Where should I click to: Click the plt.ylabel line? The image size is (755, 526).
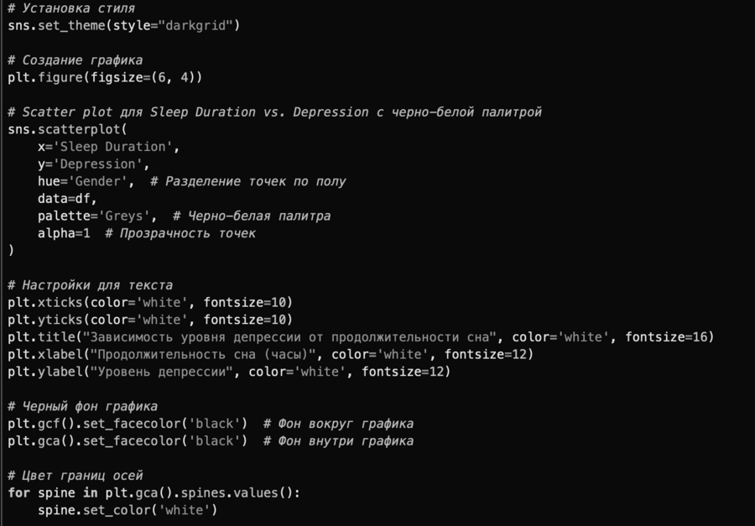tap(229, 372)
